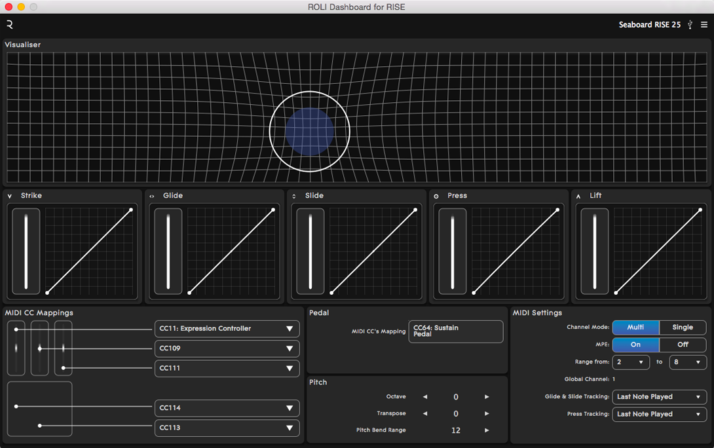The image size is (714, 448).
Task: Click the window title ROLI Dashboard for RISE
Action: point(356,7)
